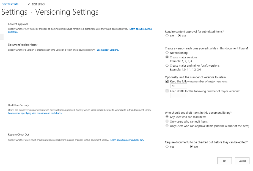Screen dimensions: 253x171
Task: Select Yes for content approval
Action: [x=167, y=36]
